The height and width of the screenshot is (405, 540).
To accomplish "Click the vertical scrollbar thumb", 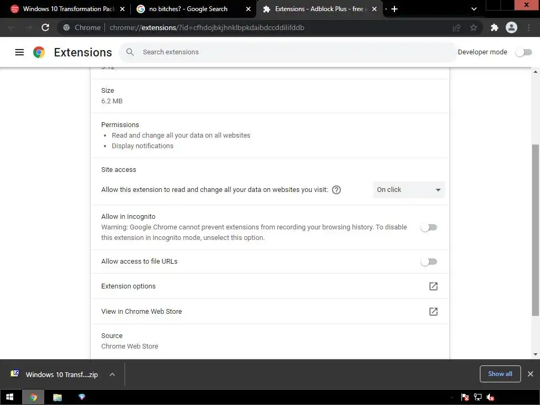I will click(535, 230).
